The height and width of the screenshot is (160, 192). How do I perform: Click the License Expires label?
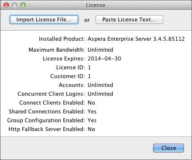[x=64, y=59]
